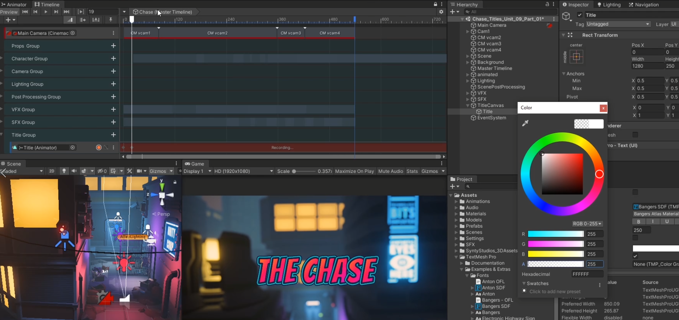Switch to the Animator tab

click(14, 4)
